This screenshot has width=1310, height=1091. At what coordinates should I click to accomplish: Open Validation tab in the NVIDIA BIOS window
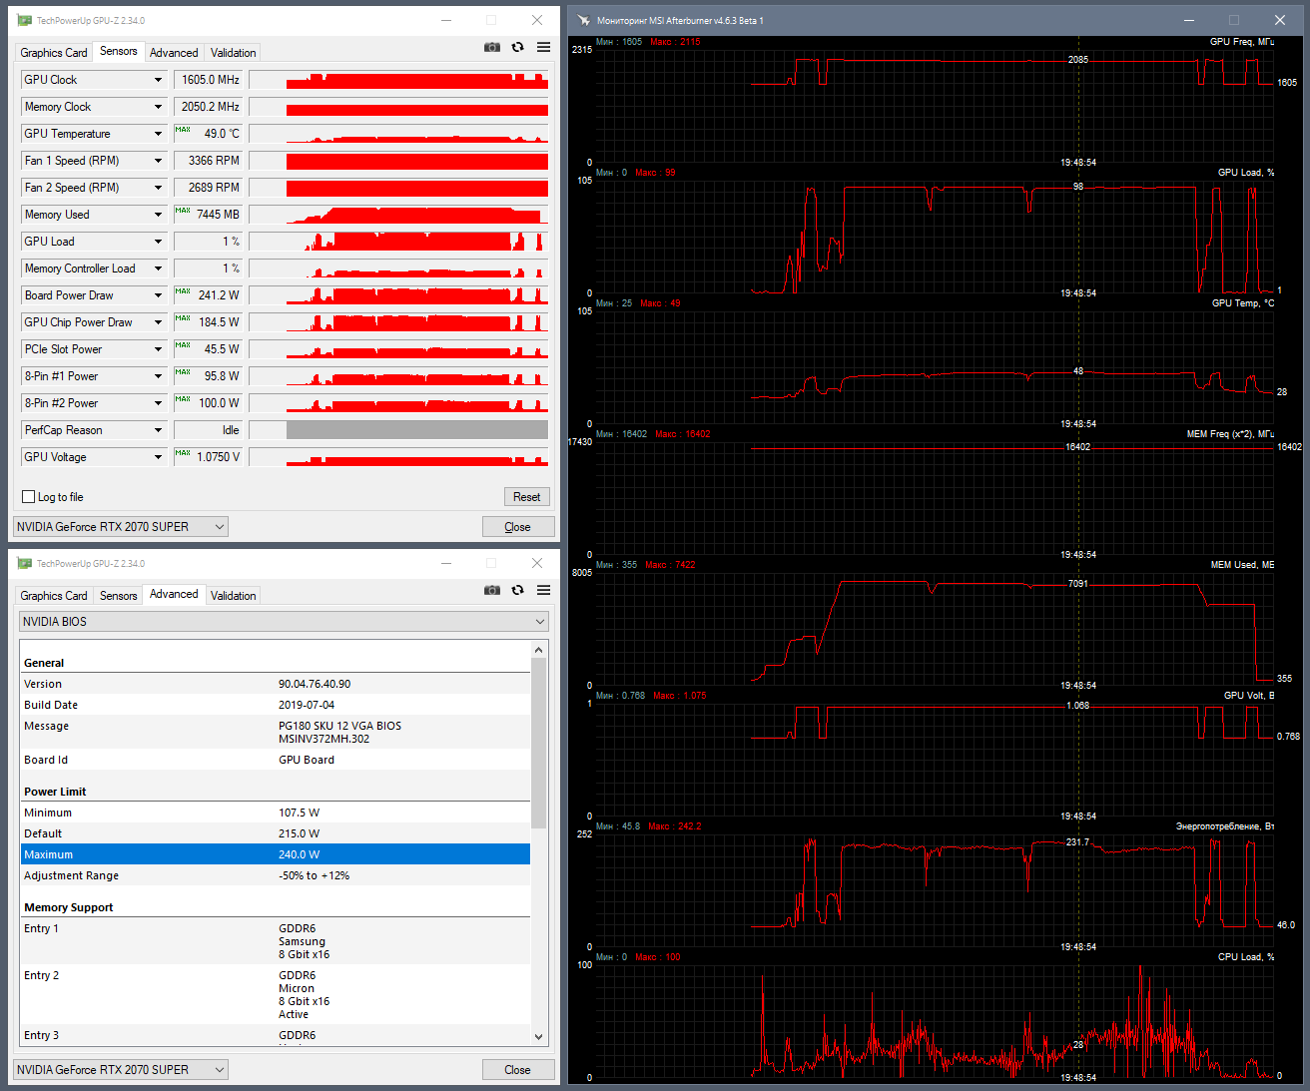pos(234,596)
